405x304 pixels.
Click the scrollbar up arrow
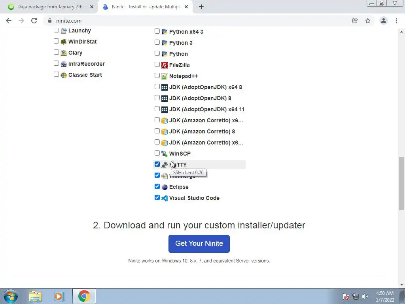pyautogui.click(x=401, y=32)
